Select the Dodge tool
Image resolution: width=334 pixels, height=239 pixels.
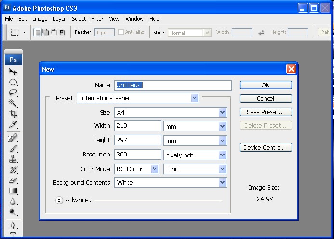[13, 212]
